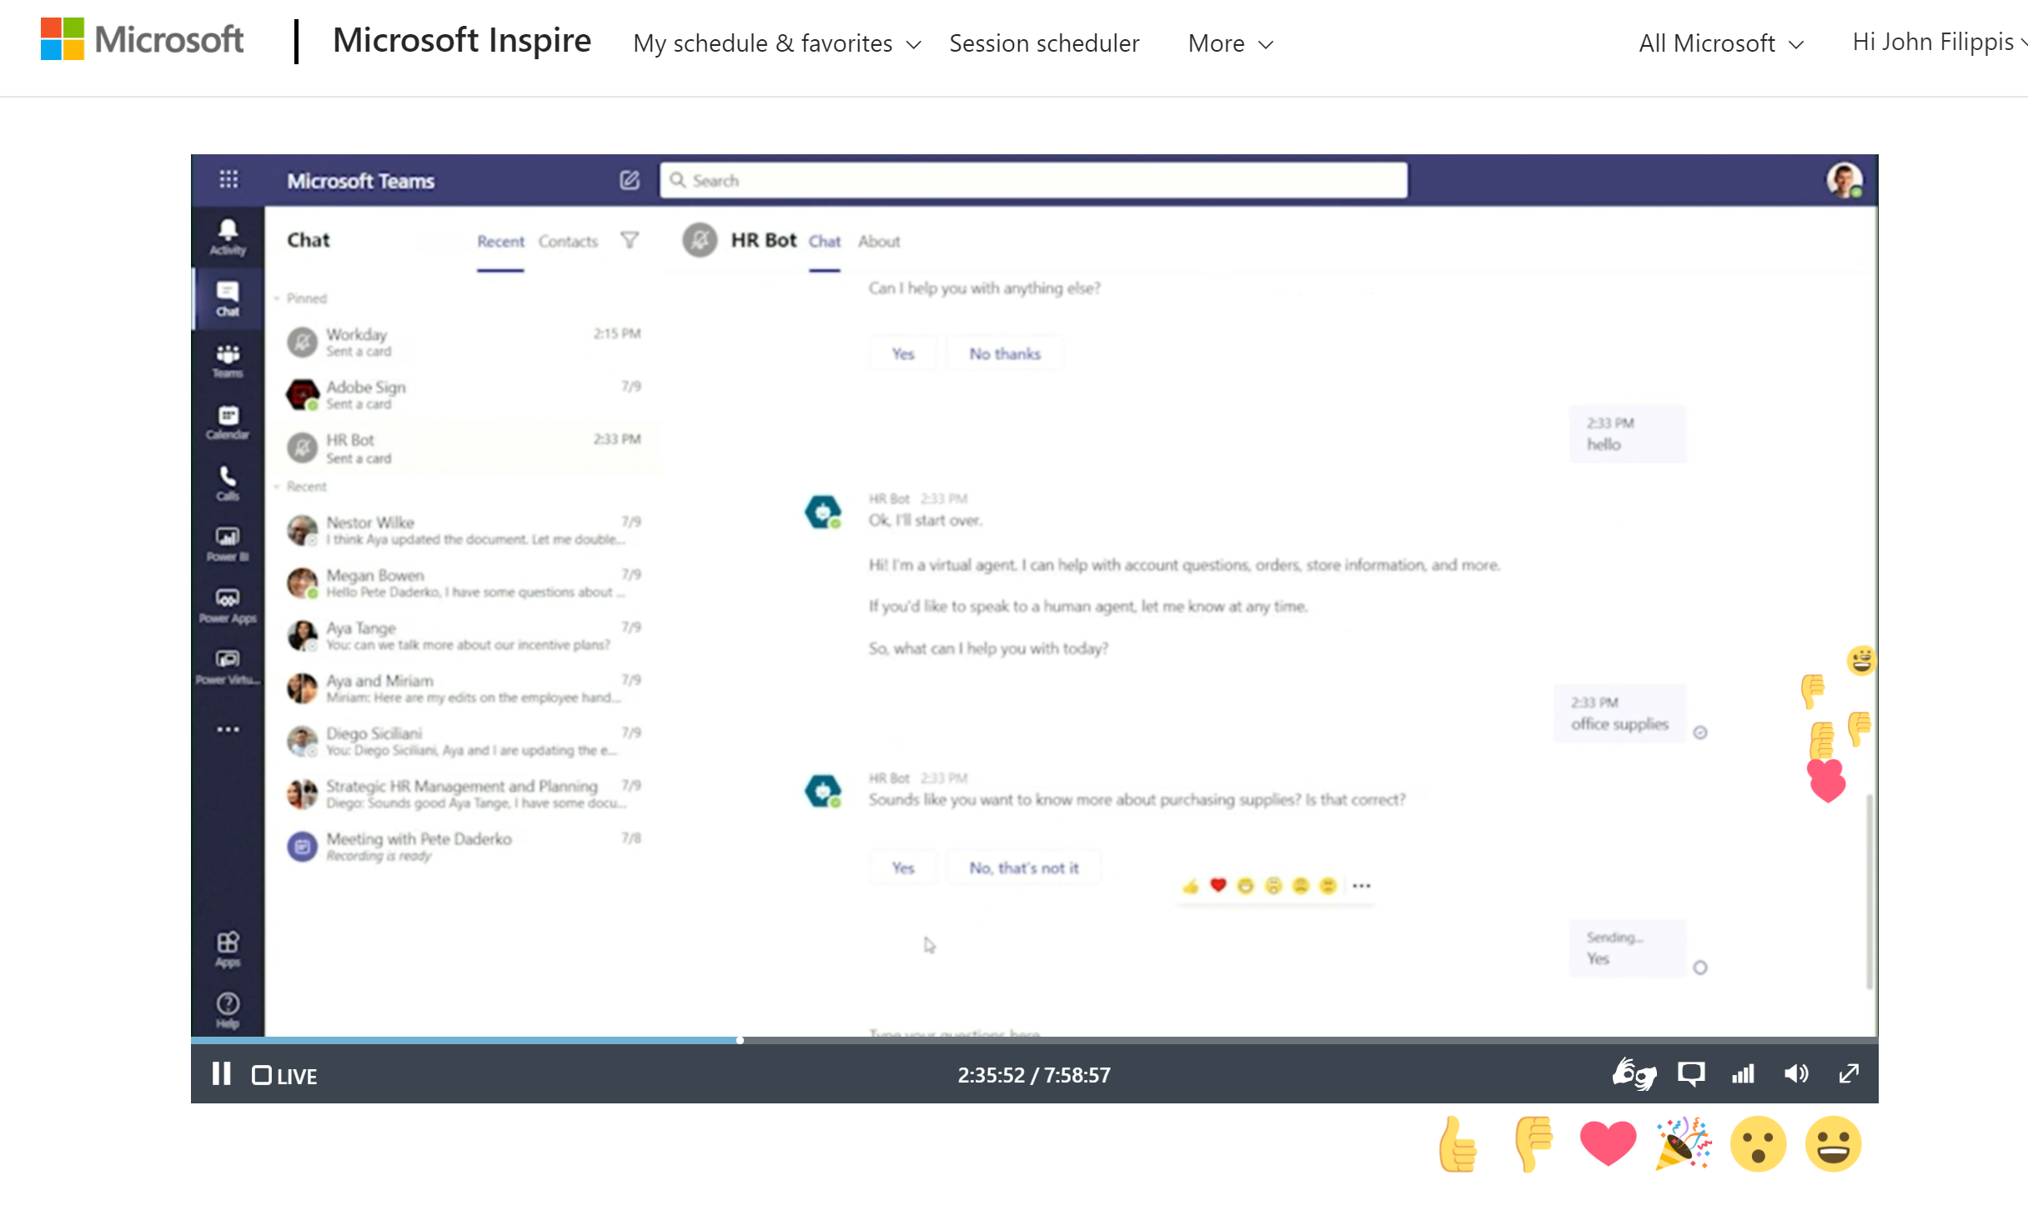Open Chat in Teams sidebar
Screen dimensions: 2028x1231
[228, 299]
